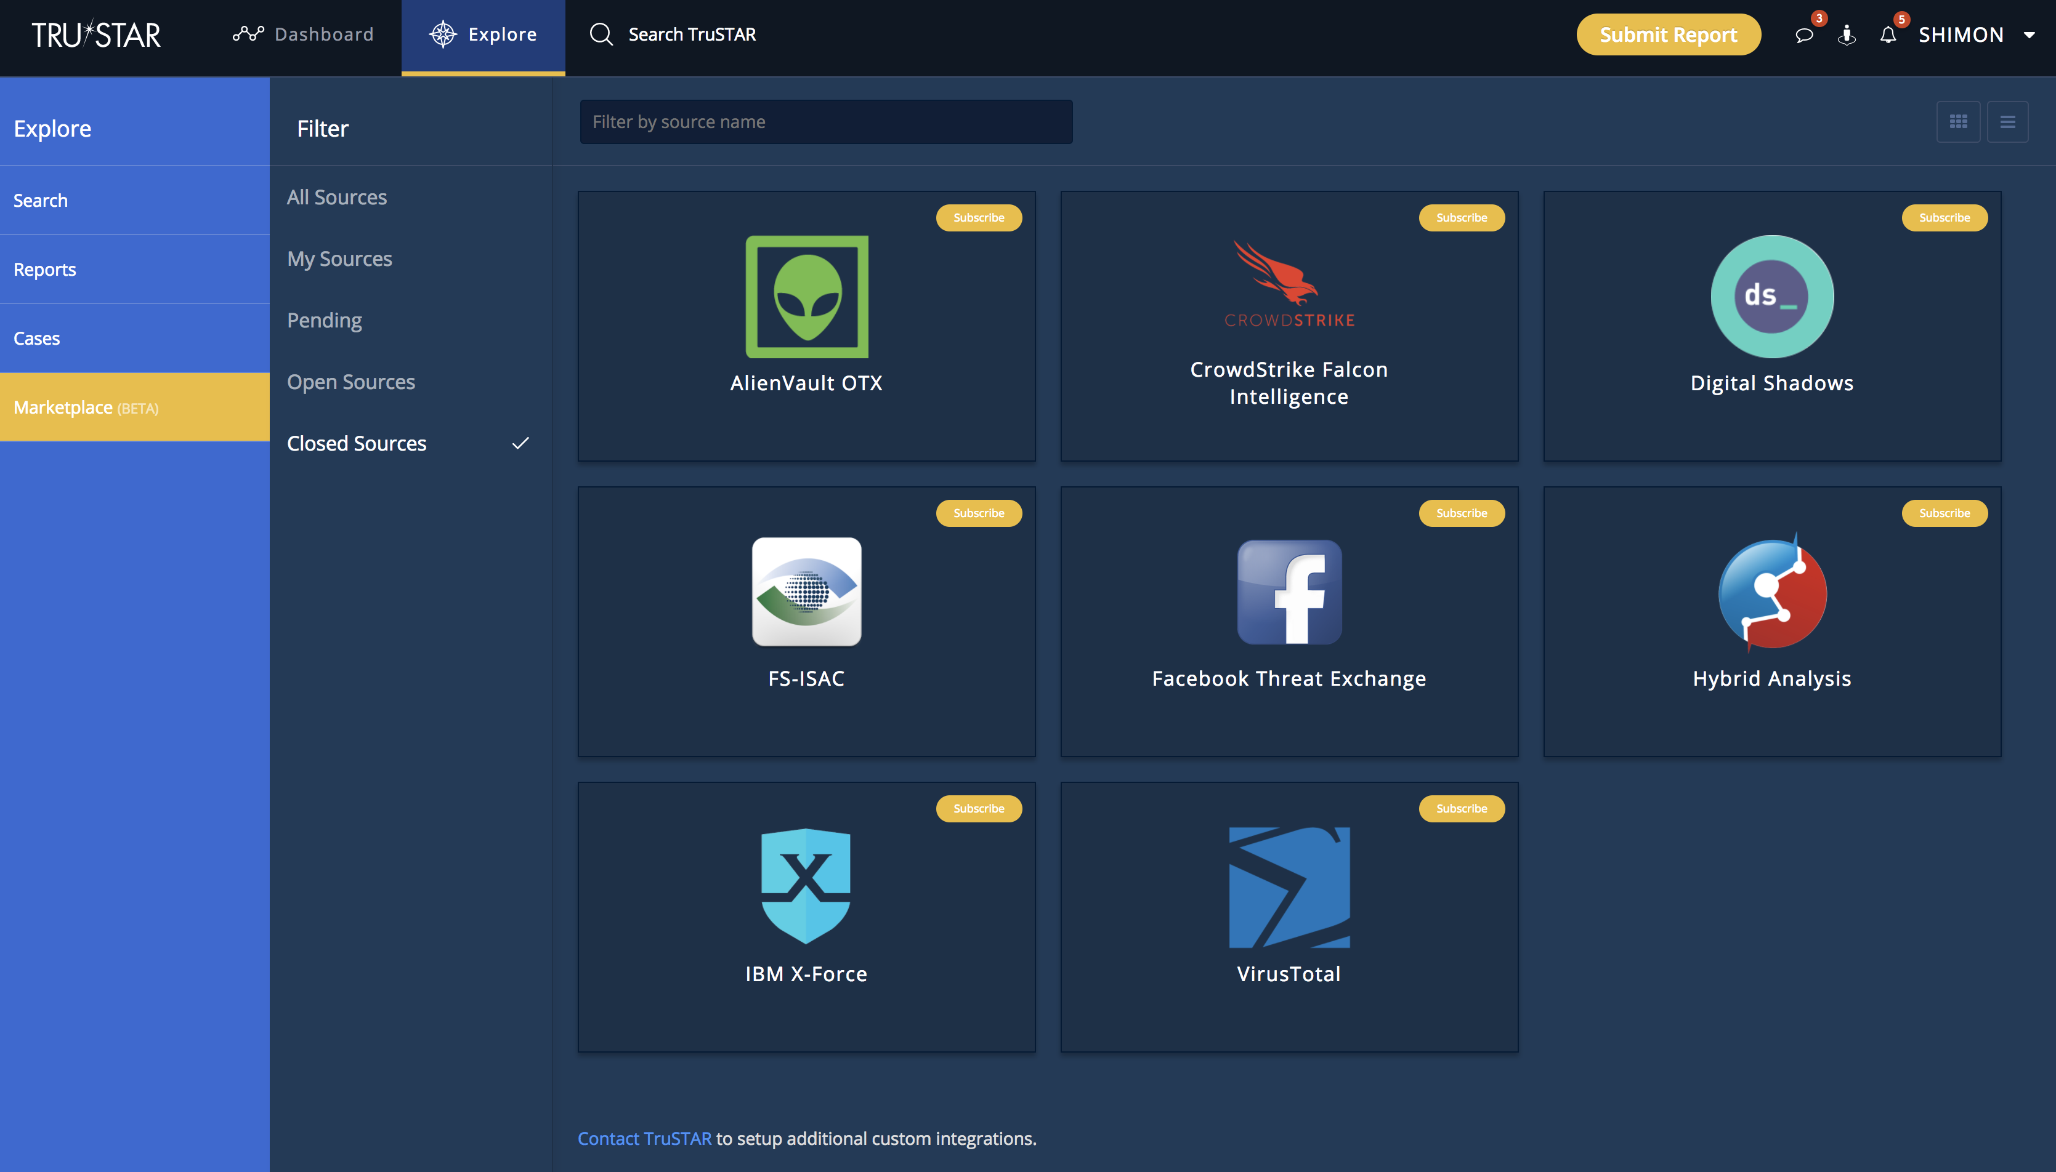Open the chat messages icon
Image resolution: width=2056 pixels, height=1172 pixels.
click(1804, 34)
